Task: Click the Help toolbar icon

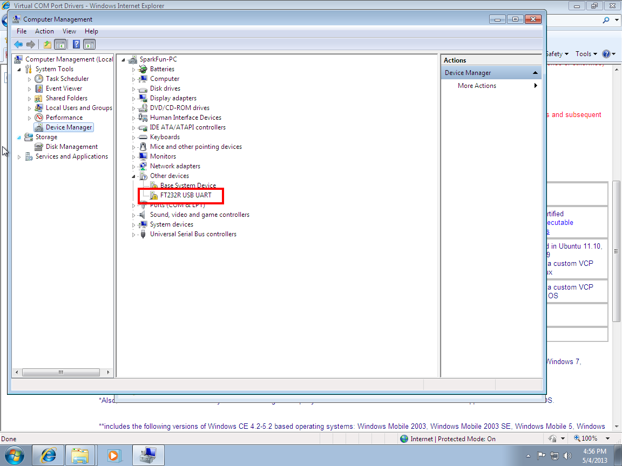Action: [77, 44]
